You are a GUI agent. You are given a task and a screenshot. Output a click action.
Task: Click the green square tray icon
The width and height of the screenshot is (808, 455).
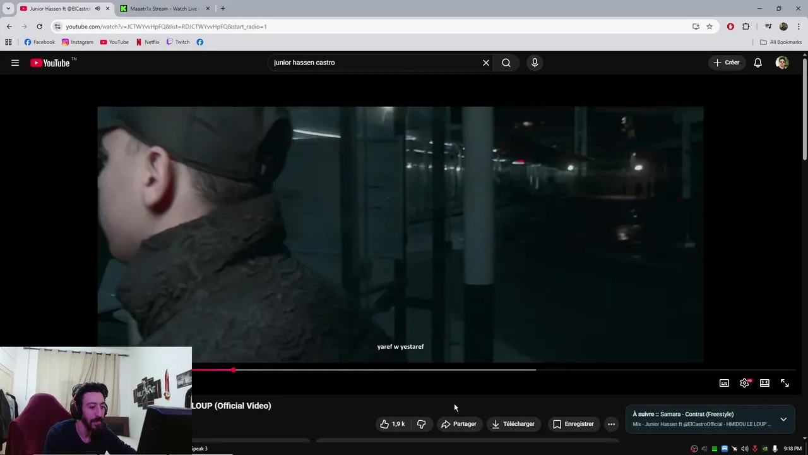pos(715,449)
